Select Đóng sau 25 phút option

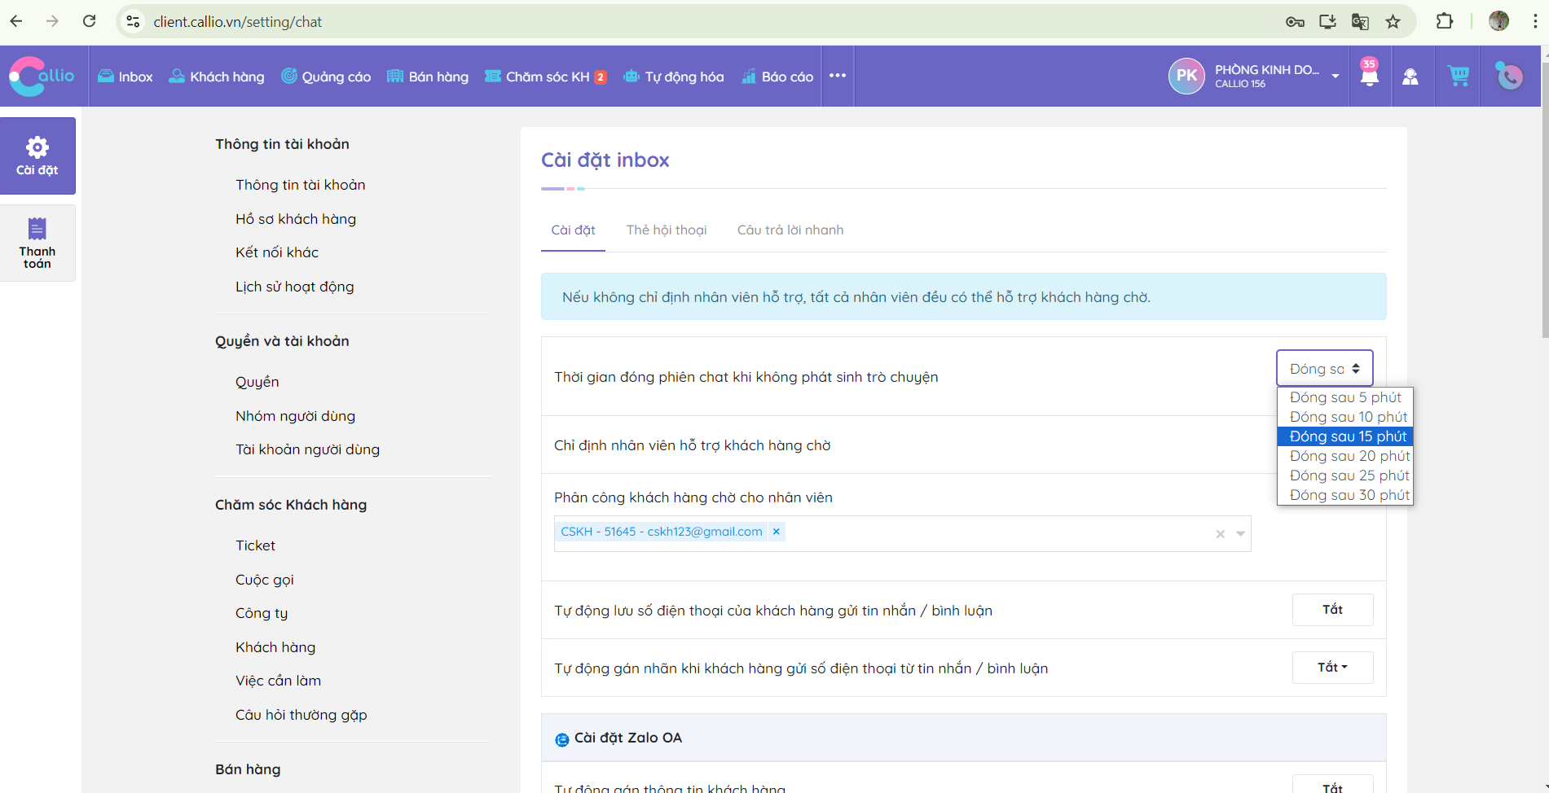(x=1345, y=475)
